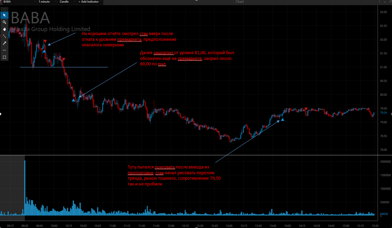Click the 1000000 volume axis label

point(386,189)
